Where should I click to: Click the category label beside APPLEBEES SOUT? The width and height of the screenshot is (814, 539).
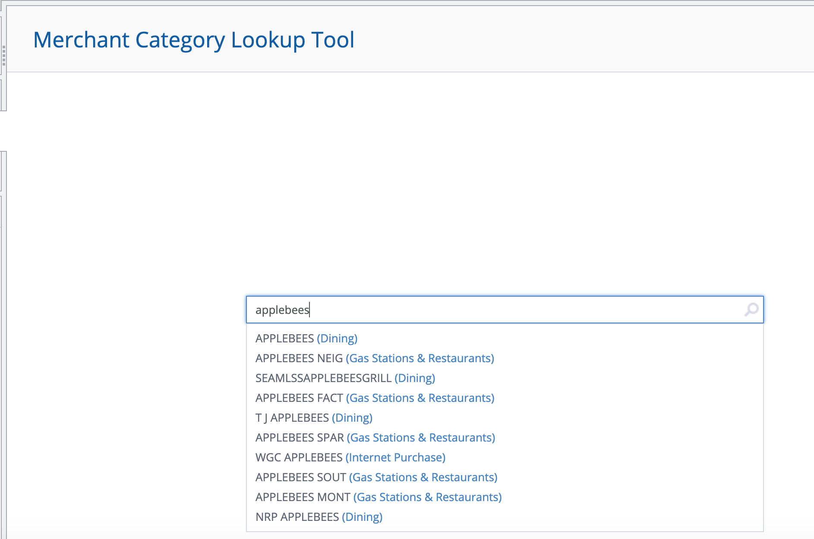pyautogui.click(x=423, y=477)
